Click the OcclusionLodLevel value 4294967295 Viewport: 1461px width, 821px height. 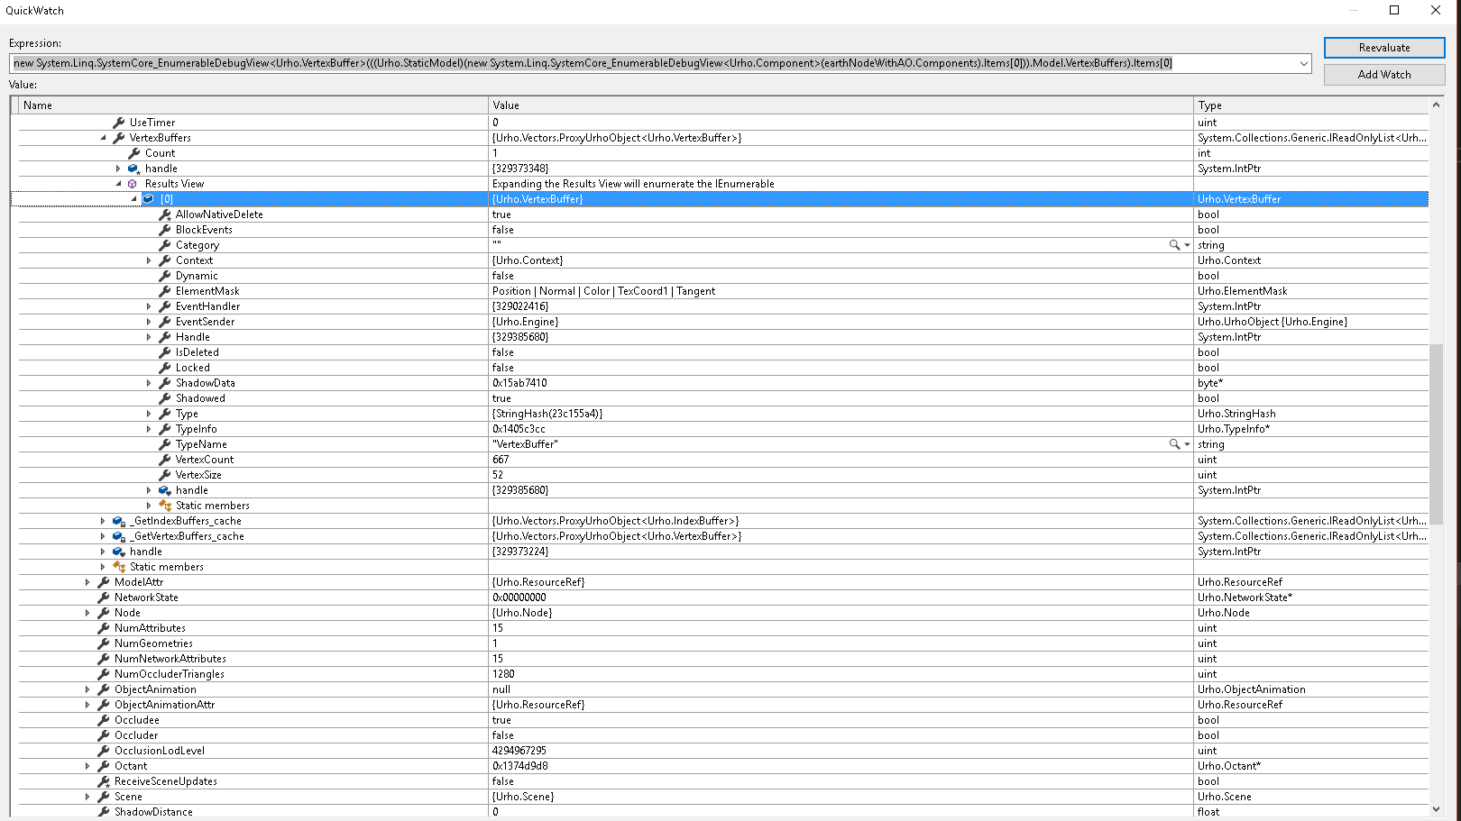(519, 751)
